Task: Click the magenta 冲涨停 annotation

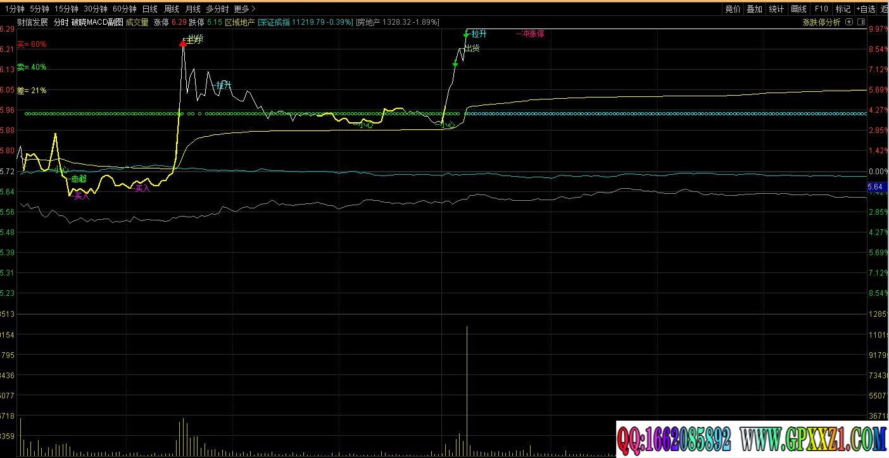Action: [x=531, y=34]
